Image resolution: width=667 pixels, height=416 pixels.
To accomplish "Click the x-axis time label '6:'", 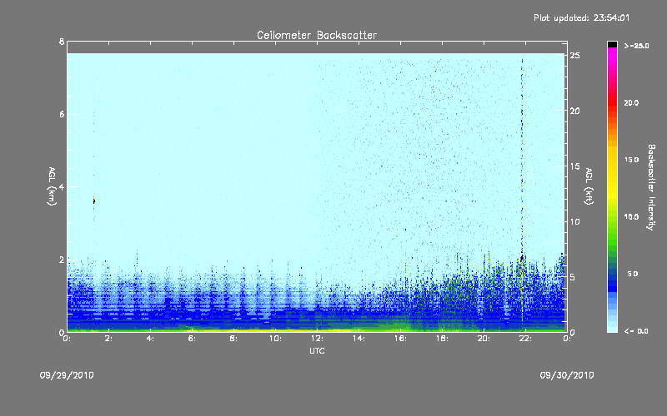I will click(192, 339).
